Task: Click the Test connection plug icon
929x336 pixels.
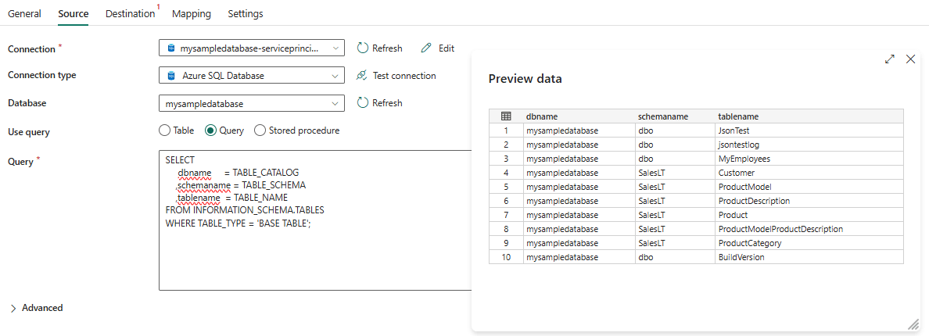Action: click(361, 76)
